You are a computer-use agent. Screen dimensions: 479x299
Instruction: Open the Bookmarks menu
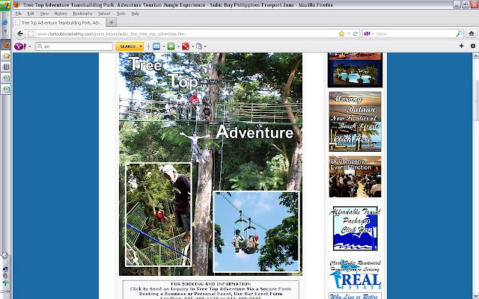tap(82, 13)
